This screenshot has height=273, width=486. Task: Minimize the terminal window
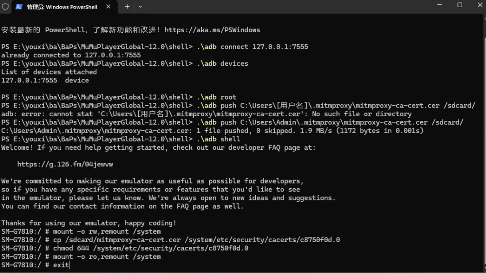point(439,5)
